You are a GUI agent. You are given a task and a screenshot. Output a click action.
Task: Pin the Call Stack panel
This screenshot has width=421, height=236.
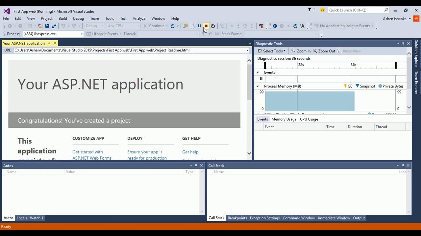point(403,166)
